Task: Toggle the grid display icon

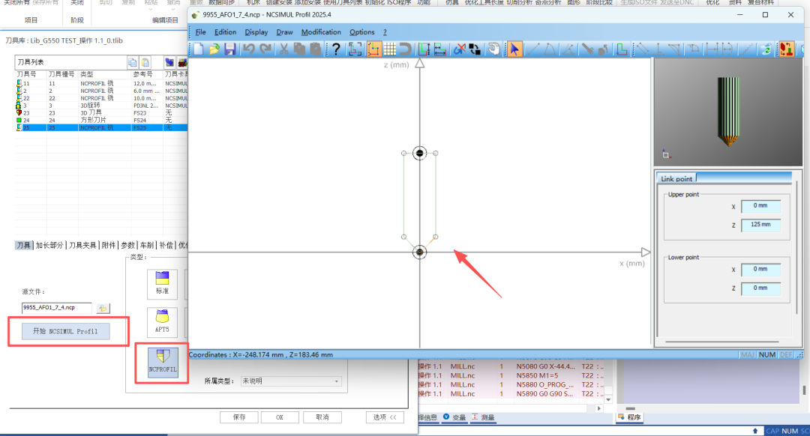Action: [x=390, y=49]
